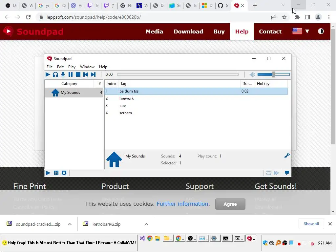Click the headphones 'play on speakers' icon
The height and width of the screenshot is (252, 336).
click(55, 74)
